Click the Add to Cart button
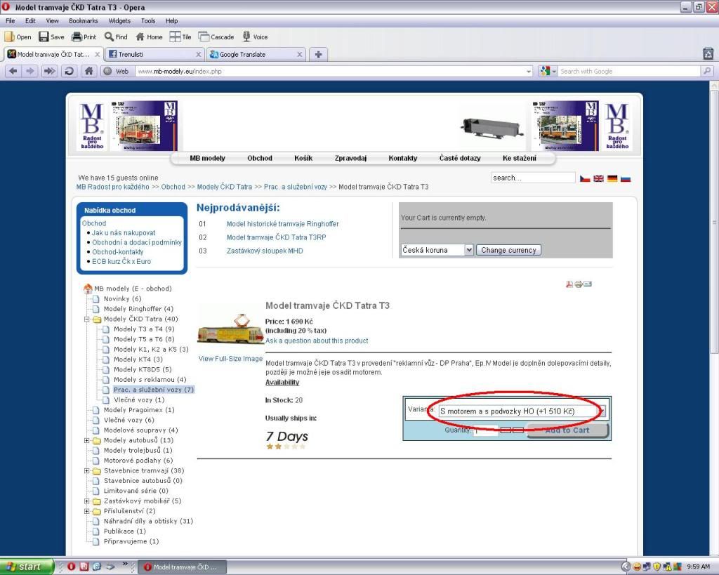The height and width of the screenshot is (575, 719). pyautogui.click(x=567, y=430)
